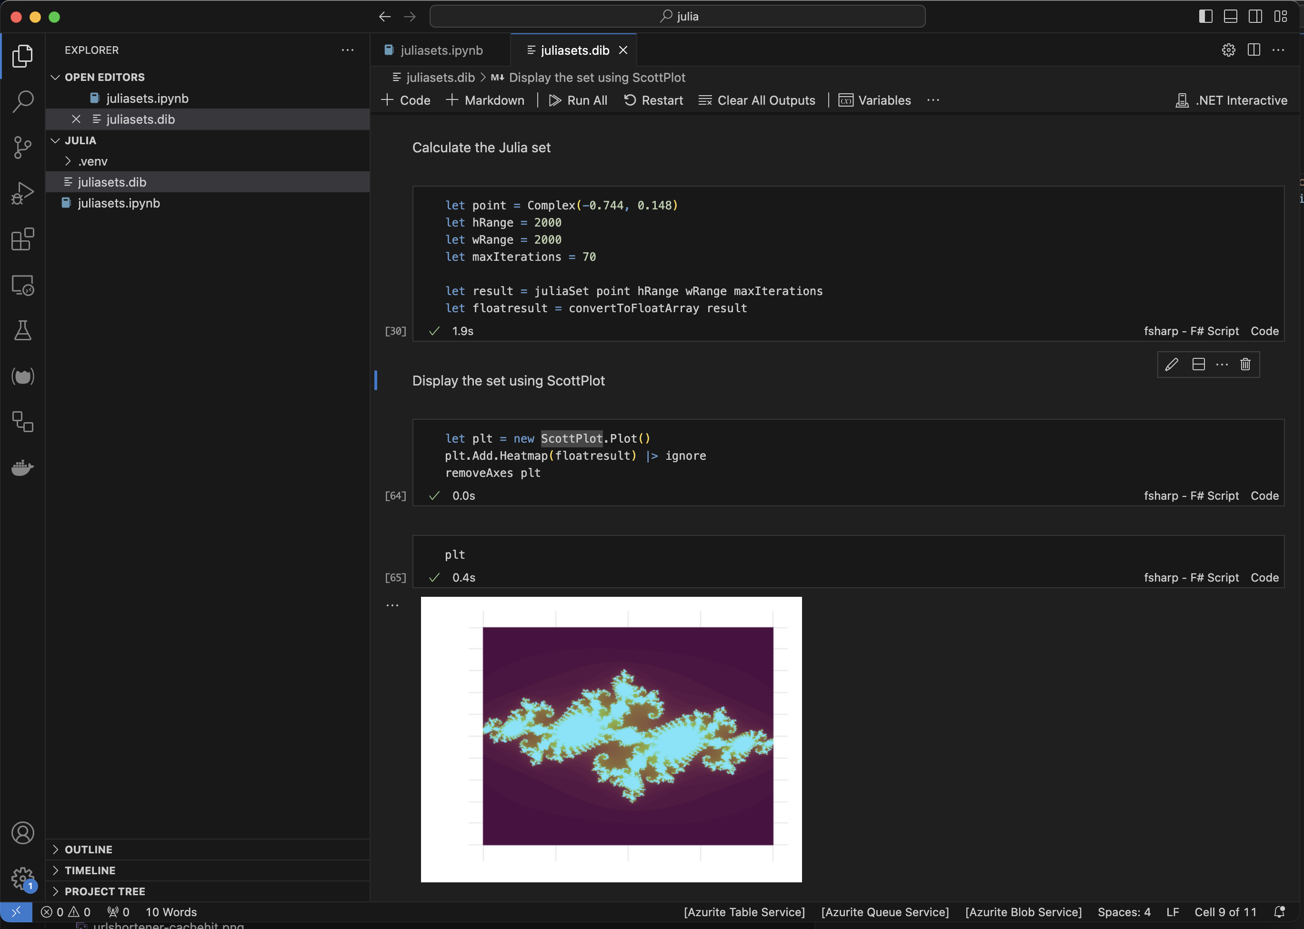The image size is (1304, 929).
Task: Click the julia search command box
Action: [x=677, y=17]
